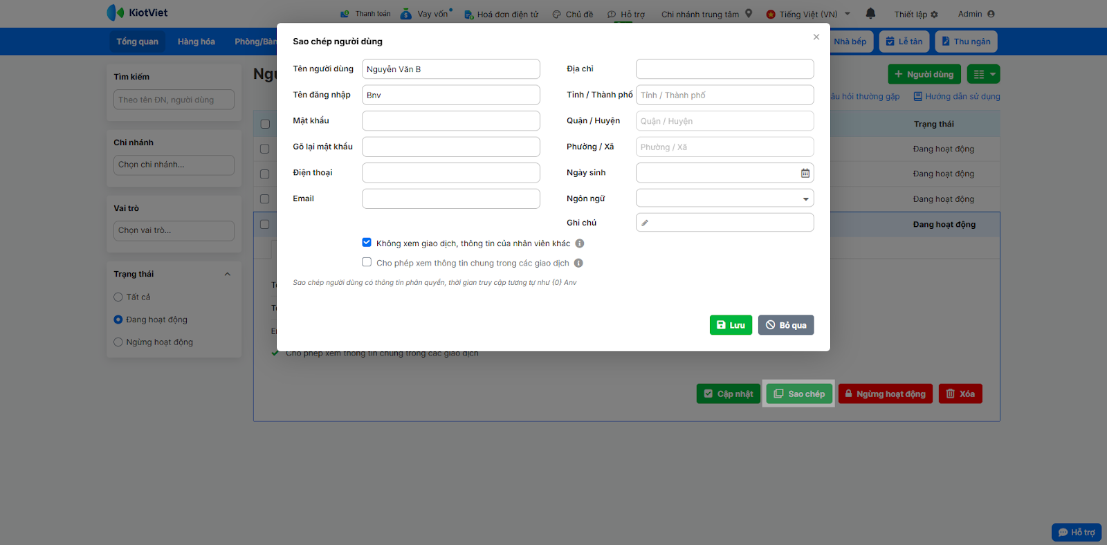Open the Quận / Huyện combo box
The image size is (1107, 545).
click(x=724, y=121)
